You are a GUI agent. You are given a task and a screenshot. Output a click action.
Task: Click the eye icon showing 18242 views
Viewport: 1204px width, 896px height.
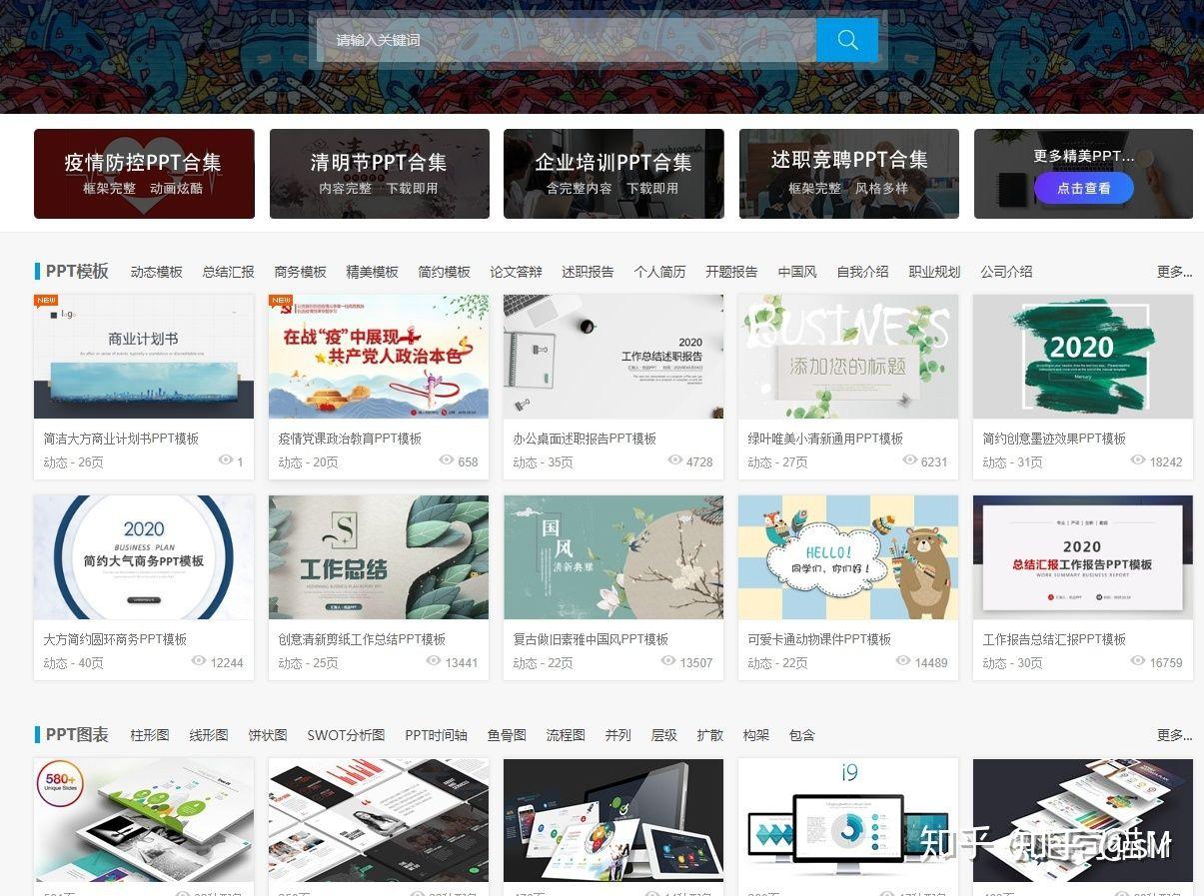(1138, 461)
